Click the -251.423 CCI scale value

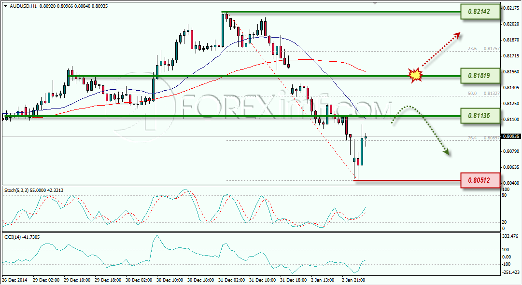click(x=511, y=272)
